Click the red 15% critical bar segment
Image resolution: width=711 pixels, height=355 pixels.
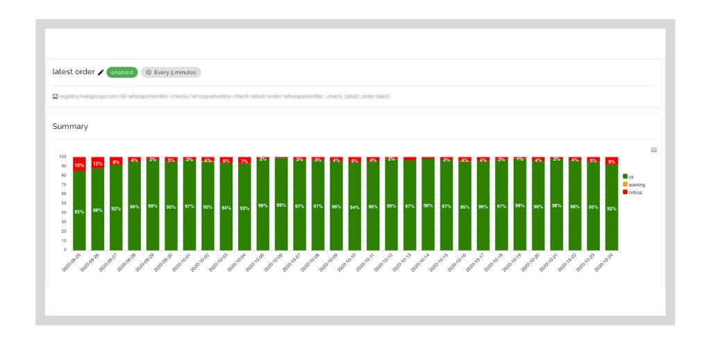point(79,164)
